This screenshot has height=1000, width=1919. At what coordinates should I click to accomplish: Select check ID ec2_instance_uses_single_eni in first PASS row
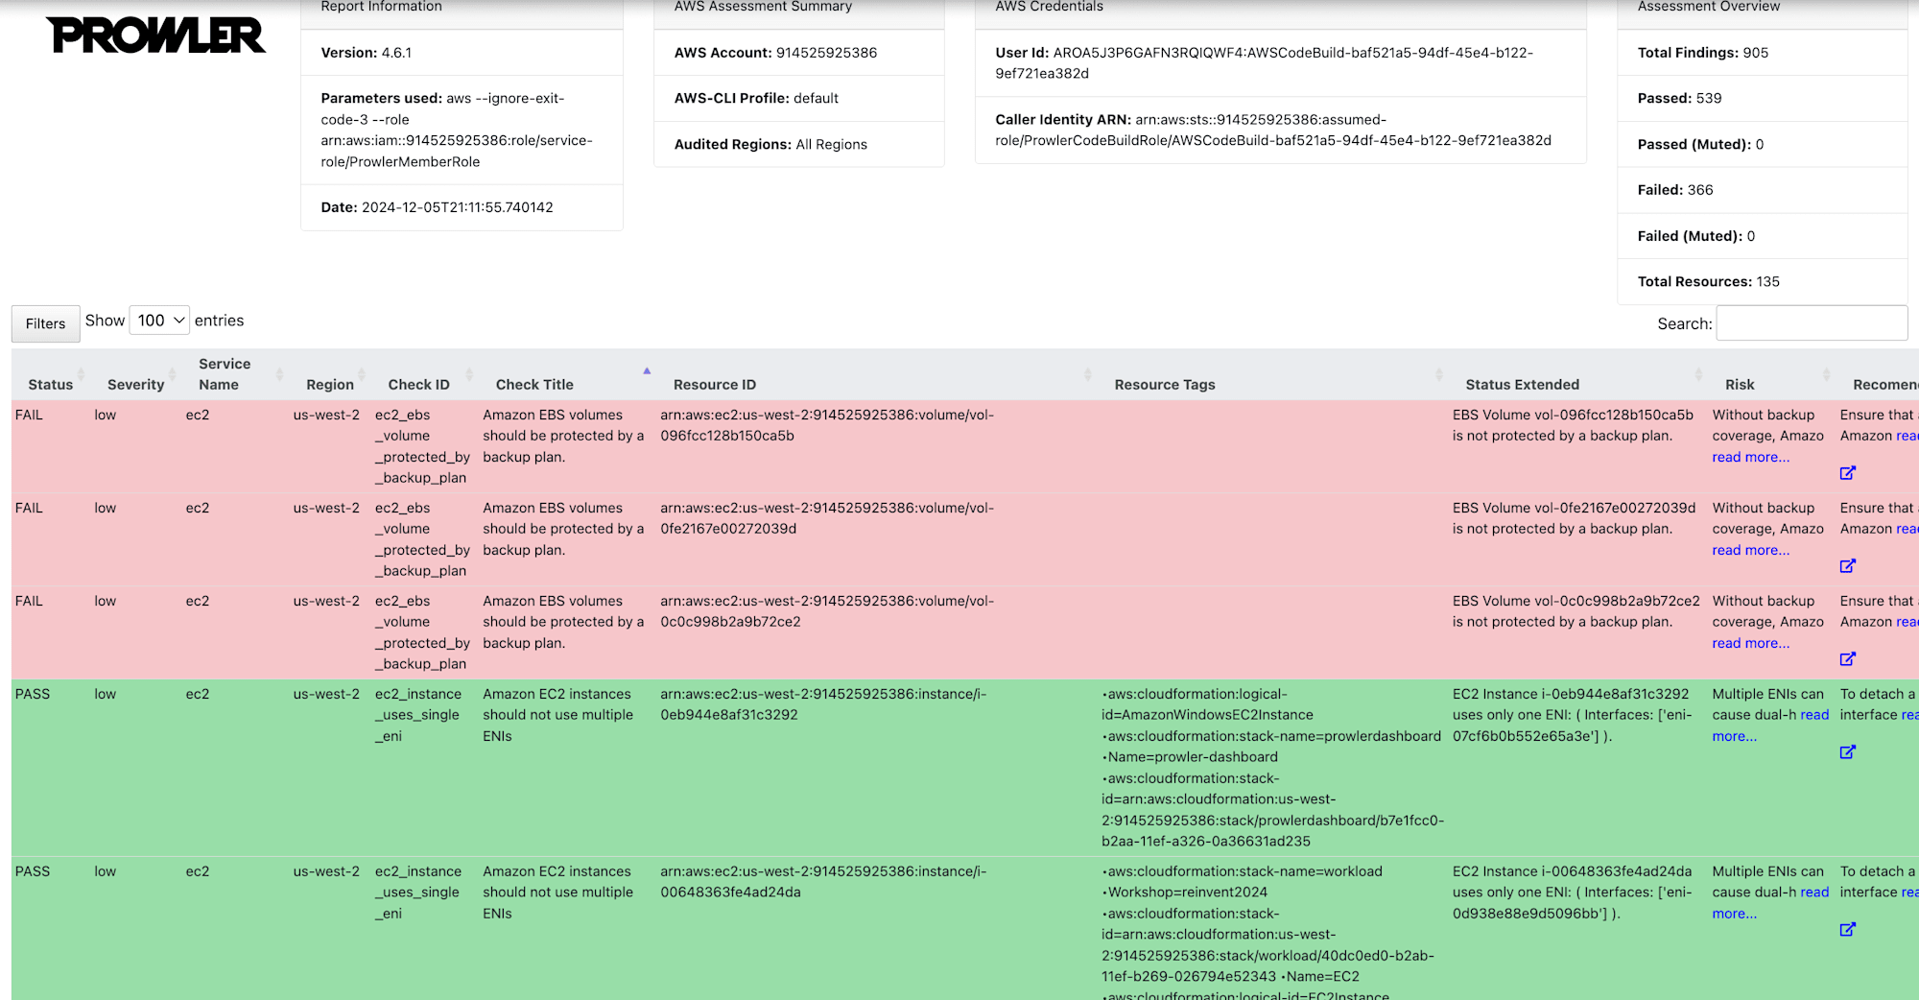coord(418,715)
